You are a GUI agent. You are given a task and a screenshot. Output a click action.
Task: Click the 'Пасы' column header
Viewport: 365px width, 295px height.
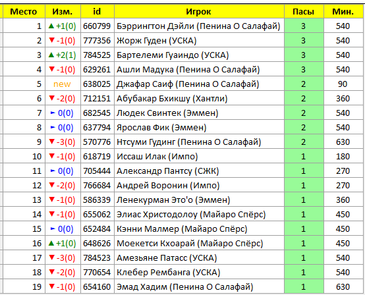point(304,11)
